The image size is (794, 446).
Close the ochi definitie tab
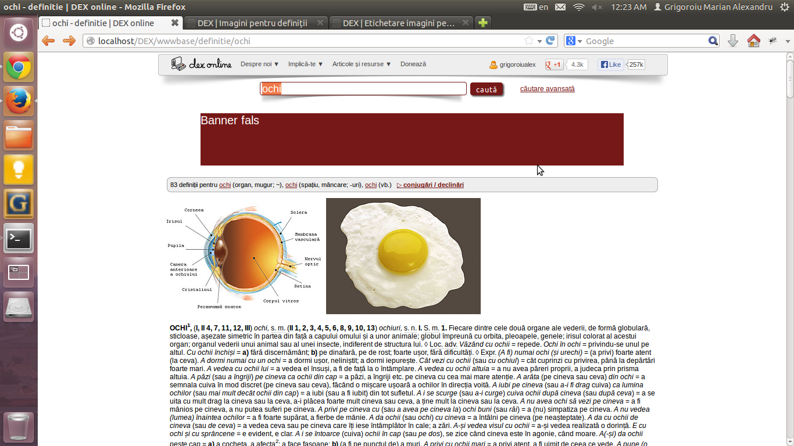coord(174,23)
